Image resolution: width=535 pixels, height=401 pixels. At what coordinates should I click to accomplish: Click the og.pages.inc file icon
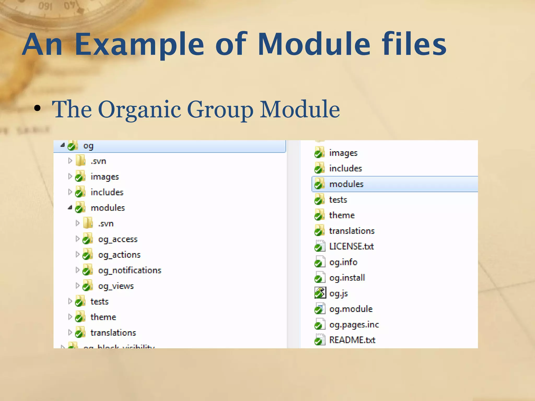pos(320,324)
